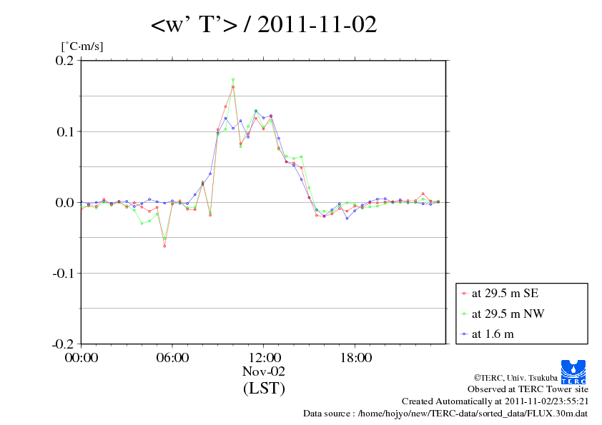Click the "[°C·m/s]" unit label

[82, 46]
